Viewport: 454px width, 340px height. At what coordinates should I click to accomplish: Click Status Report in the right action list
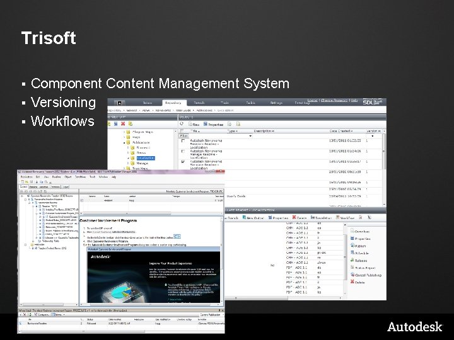(363, 268)
